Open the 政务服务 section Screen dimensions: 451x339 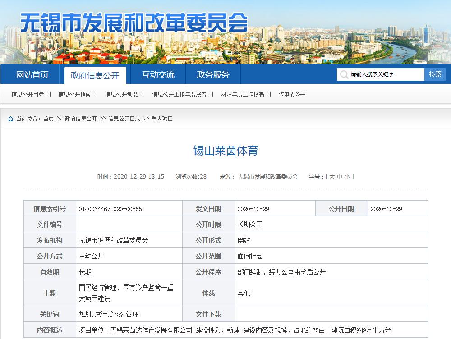point(212,75)
